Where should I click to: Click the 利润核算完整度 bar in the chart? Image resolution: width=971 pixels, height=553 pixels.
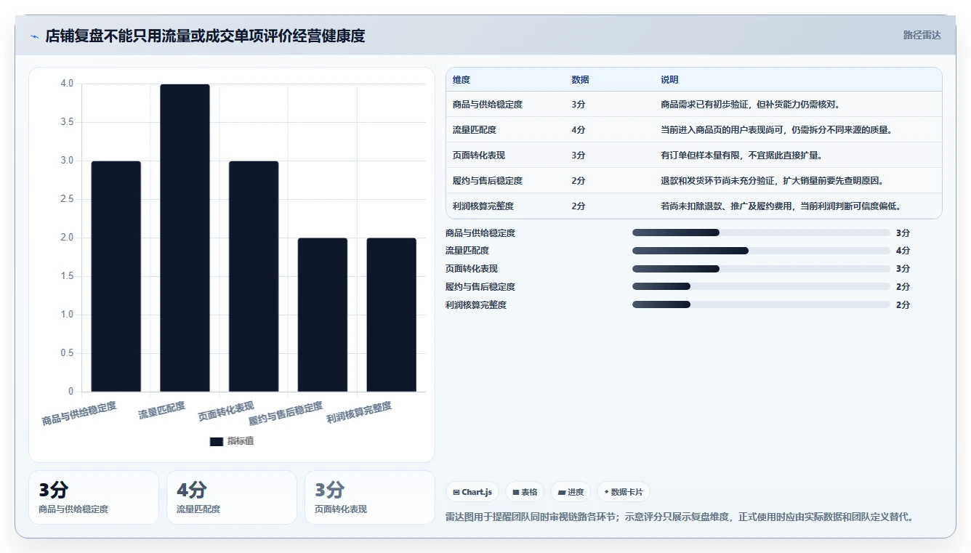[x=392, y=315]
